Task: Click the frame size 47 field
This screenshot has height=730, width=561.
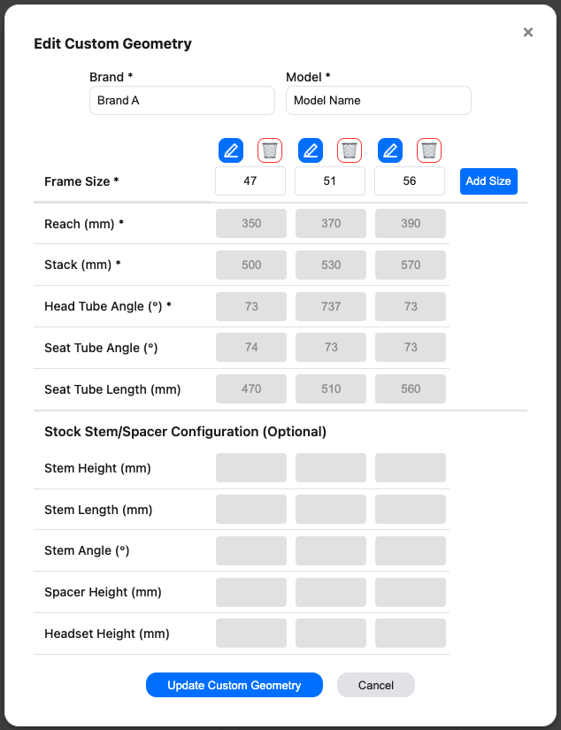Action: 250,181
